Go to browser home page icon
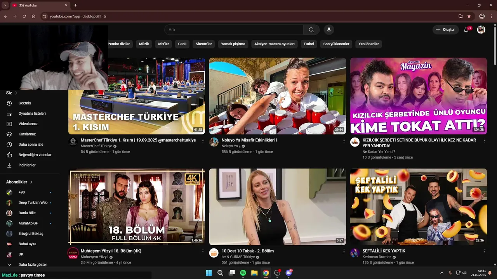Image resolution: width=497 pixels, height=279 pixels. click(33, 16)
